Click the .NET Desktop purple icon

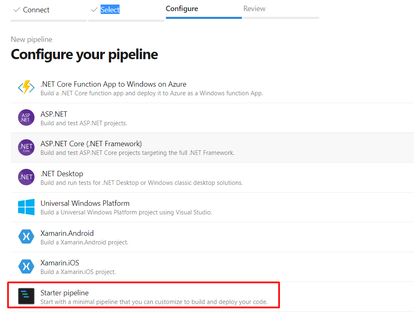26,177
